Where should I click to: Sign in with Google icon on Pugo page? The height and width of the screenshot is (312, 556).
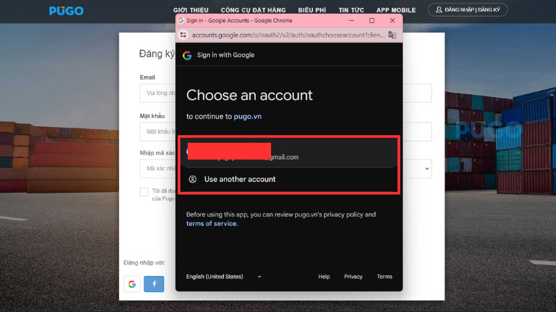(132, 284)
